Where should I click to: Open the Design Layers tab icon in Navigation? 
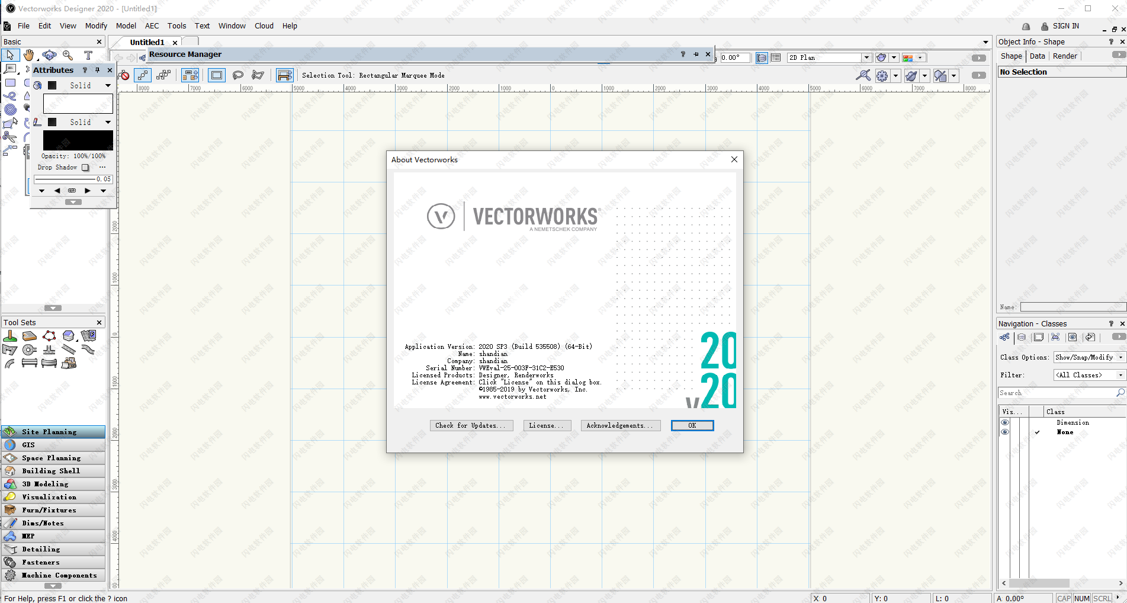pyautogui.click(x=1022, y=337)
